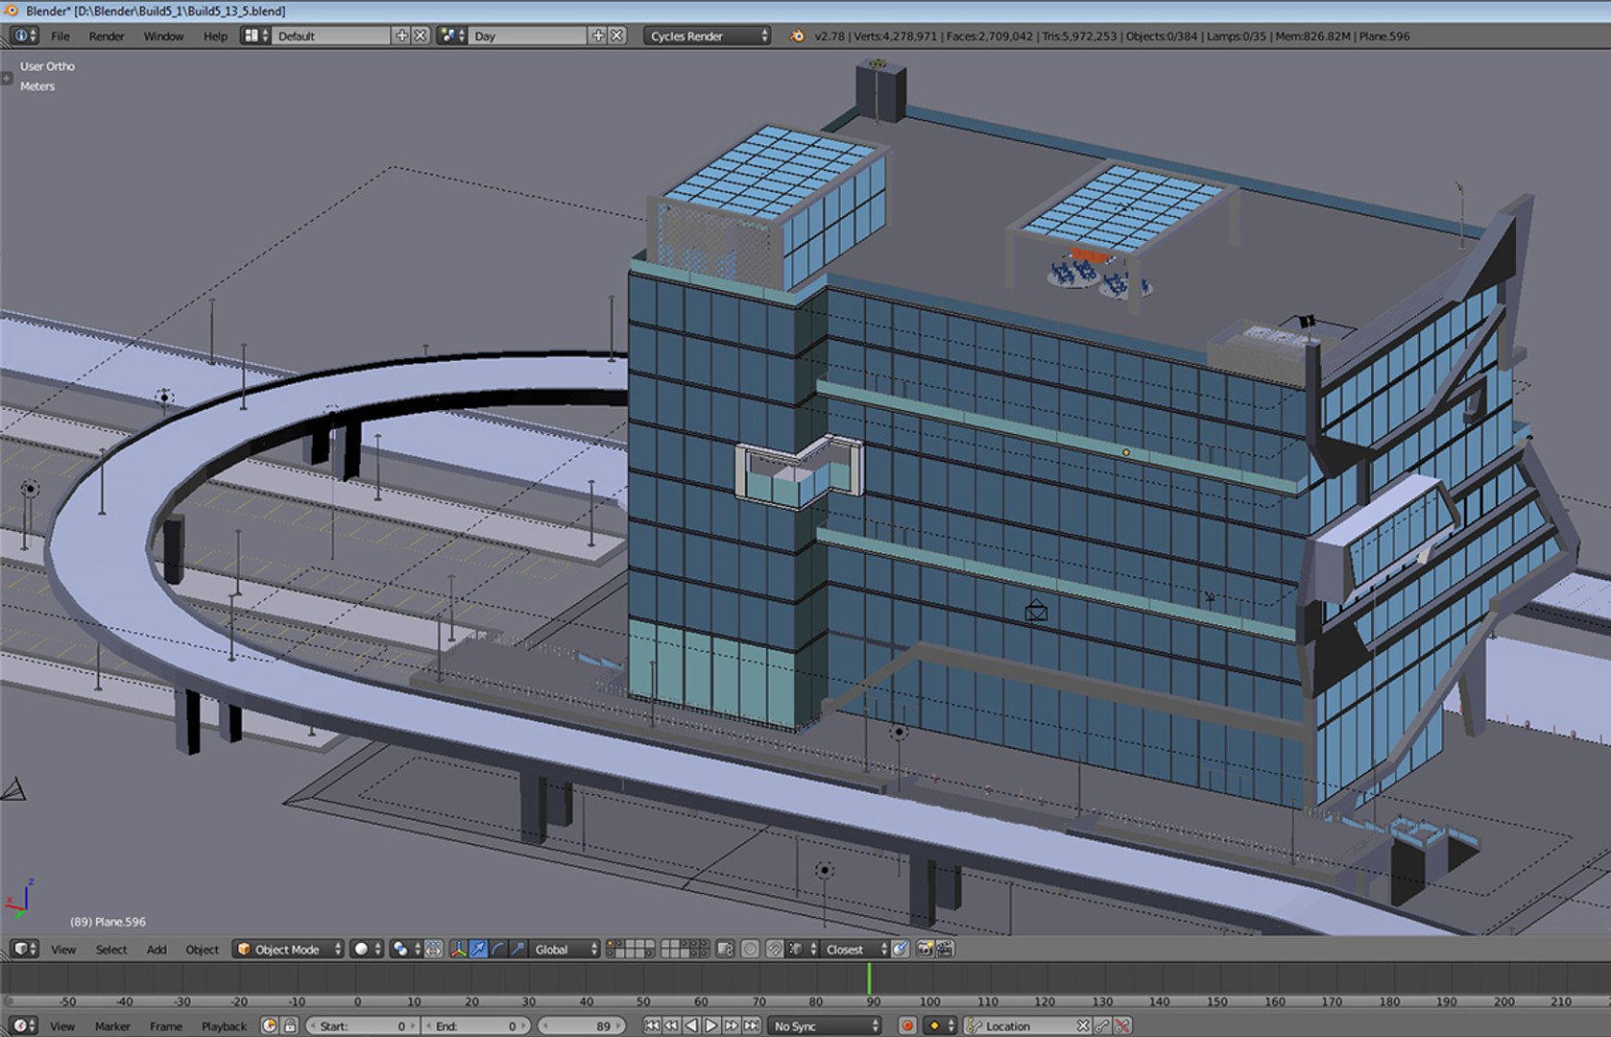Open the screen layout browser icon
Image resolution: width=1611 pixels, height=1037 pixels.
[254, 36]
